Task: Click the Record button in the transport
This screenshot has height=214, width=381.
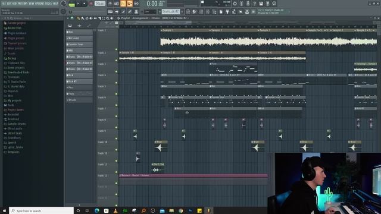Action: pos(90,4)
